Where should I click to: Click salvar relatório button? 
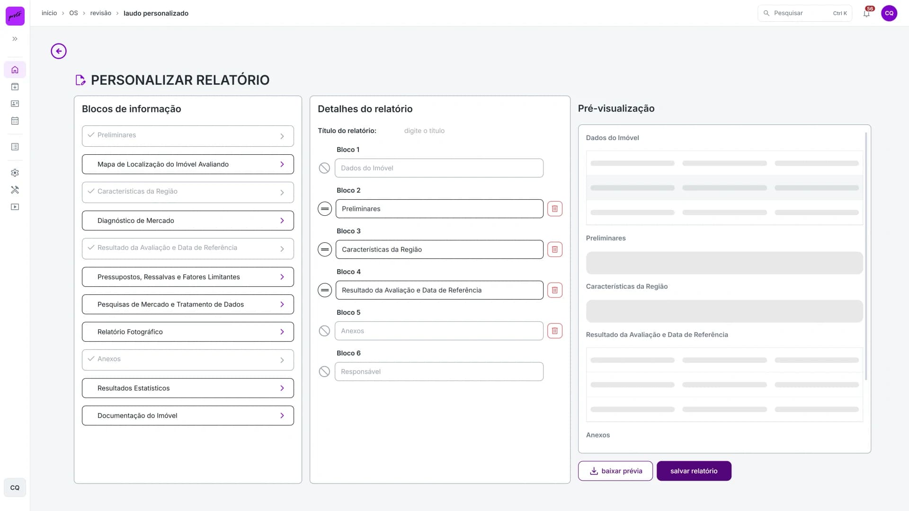coord(694,471)
